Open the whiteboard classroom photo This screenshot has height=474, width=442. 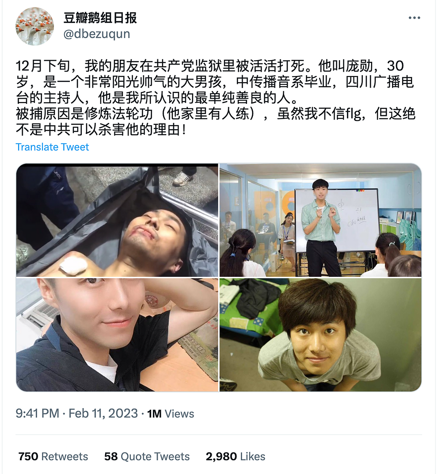click(x=320, y=220)
